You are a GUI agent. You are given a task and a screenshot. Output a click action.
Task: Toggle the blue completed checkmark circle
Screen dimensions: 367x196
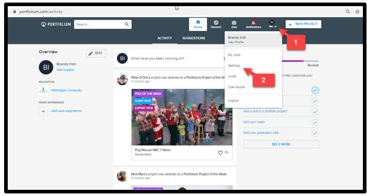[x=315, y=90]
